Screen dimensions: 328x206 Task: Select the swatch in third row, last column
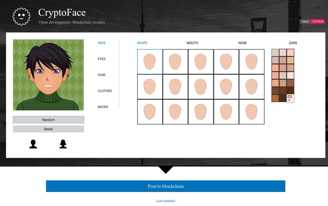(x=290, y=68)
